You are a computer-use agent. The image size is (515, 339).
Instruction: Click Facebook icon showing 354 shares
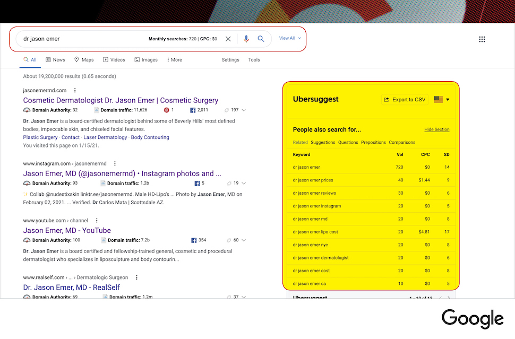194,240
